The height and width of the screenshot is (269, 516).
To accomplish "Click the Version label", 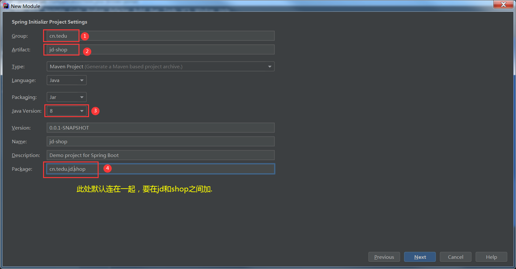I will 21,128.
